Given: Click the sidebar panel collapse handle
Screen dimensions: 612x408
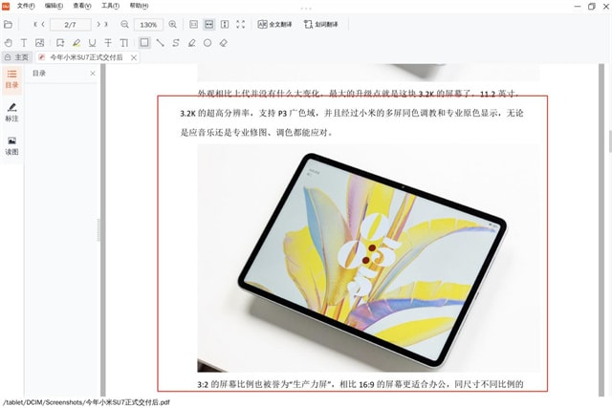Looking at the screenshot, I should pyautogui.click(x=98, y=230).
